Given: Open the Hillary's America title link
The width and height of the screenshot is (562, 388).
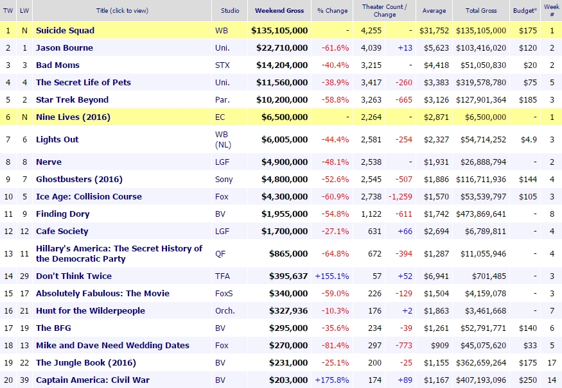Looking at the screenshot, I should tap(119, 253).
